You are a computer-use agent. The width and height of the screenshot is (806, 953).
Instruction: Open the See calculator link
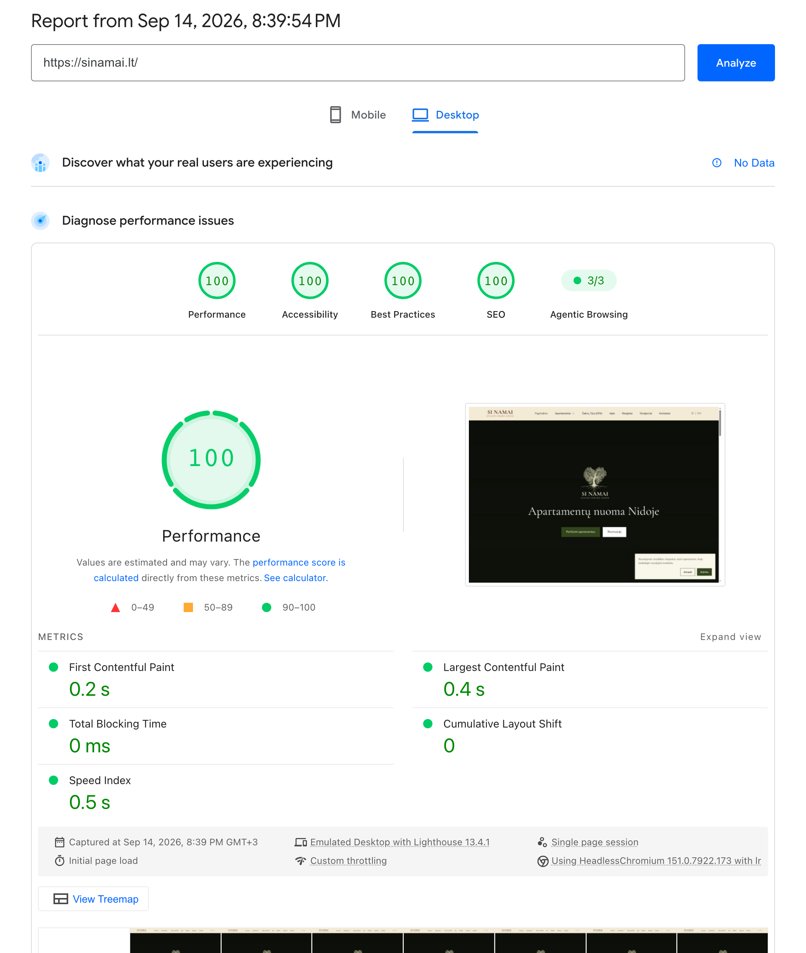coord(296,578)
